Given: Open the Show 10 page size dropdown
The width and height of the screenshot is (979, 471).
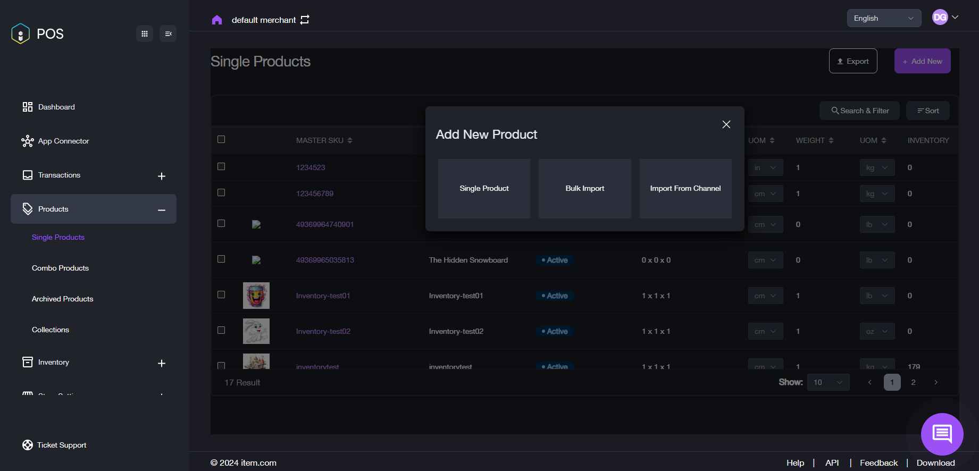Looking at the screenshot, I should 828,382.
